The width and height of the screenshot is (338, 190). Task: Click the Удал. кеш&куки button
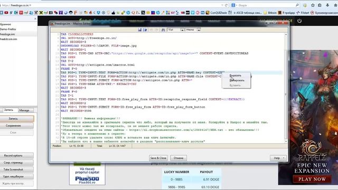point(16,176)
